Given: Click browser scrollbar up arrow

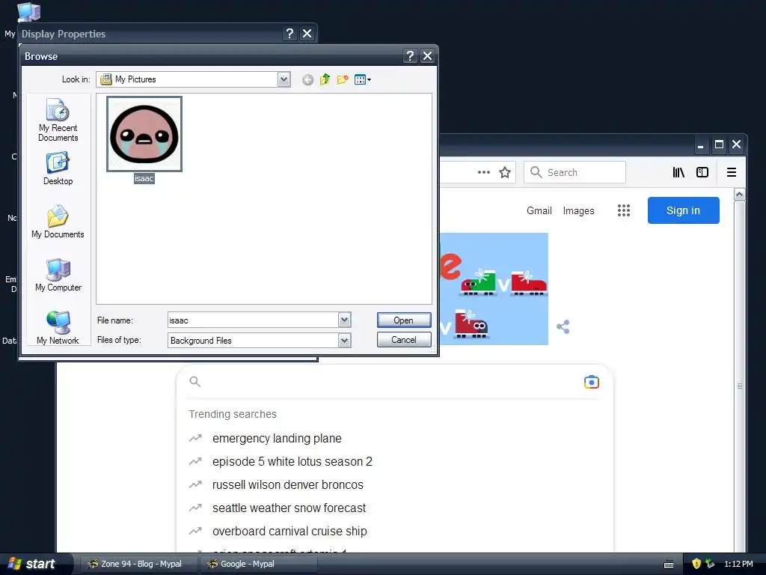Looking at the screenshot, I should click(740, 195).
